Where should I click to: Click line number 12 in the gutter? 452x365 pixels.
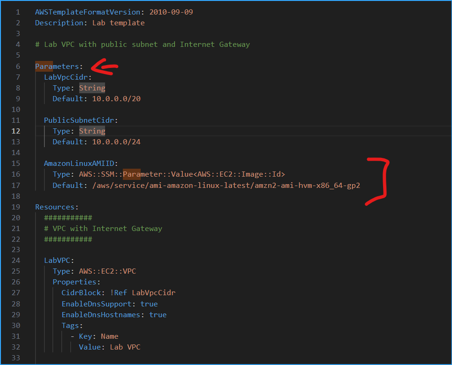15,131
